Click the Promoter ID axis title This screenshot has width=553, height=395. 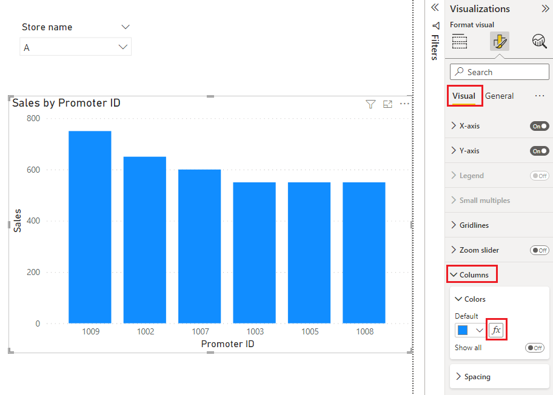[x=227, y=344]
